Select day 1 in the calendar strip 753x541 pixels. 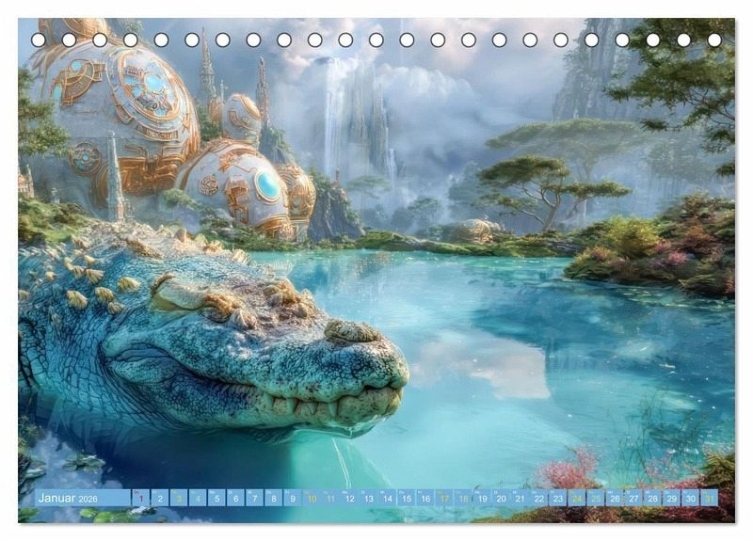click(x=141, y=499)
